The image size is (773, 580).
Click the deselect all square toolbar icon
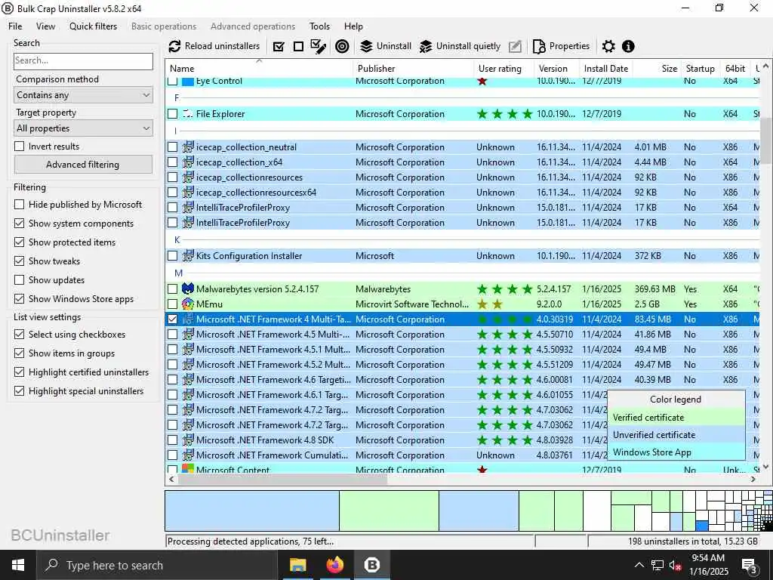[x=298, y=46]
